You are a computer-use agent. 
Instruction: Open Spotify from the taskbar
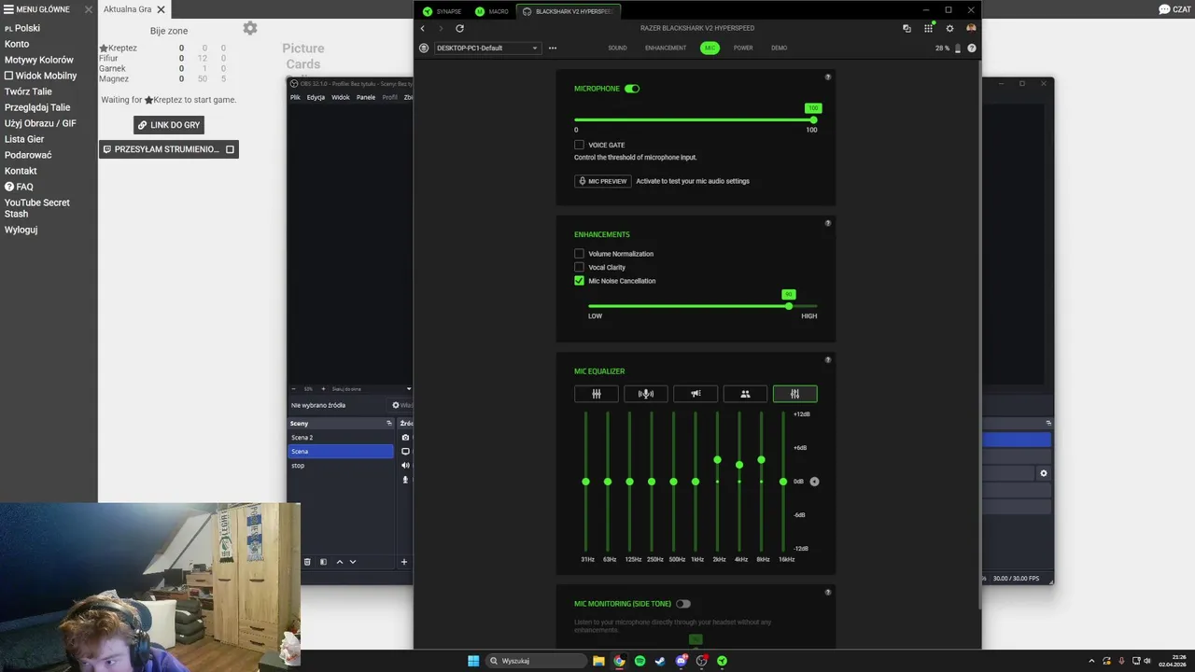tap(640, 661)
